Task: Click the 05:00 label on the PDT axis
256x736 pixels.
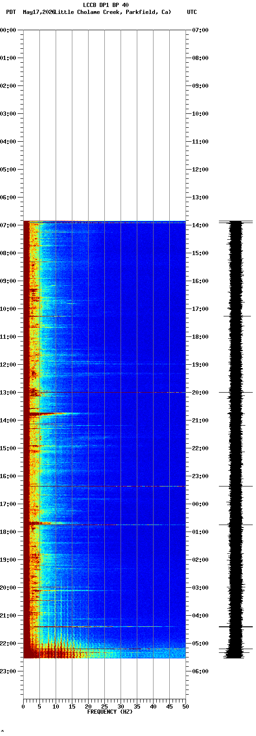Action: (8, 170)
